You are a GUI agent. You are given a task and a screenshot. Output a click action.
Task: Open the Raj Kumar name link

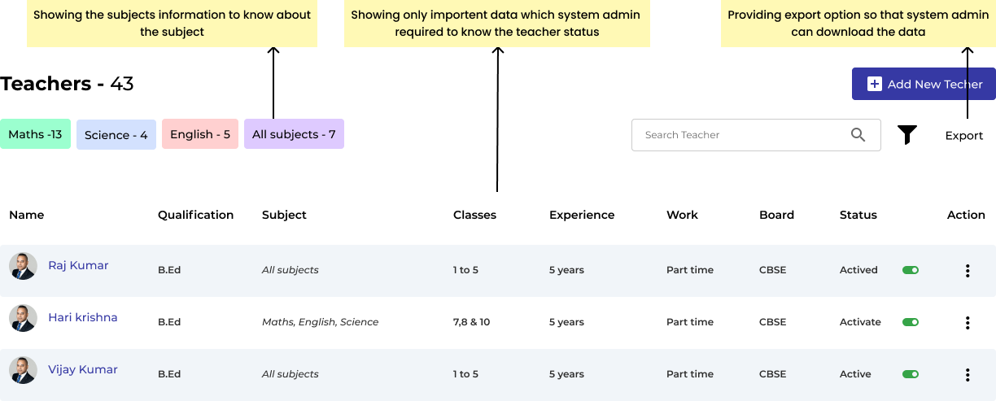pos(78,265)
